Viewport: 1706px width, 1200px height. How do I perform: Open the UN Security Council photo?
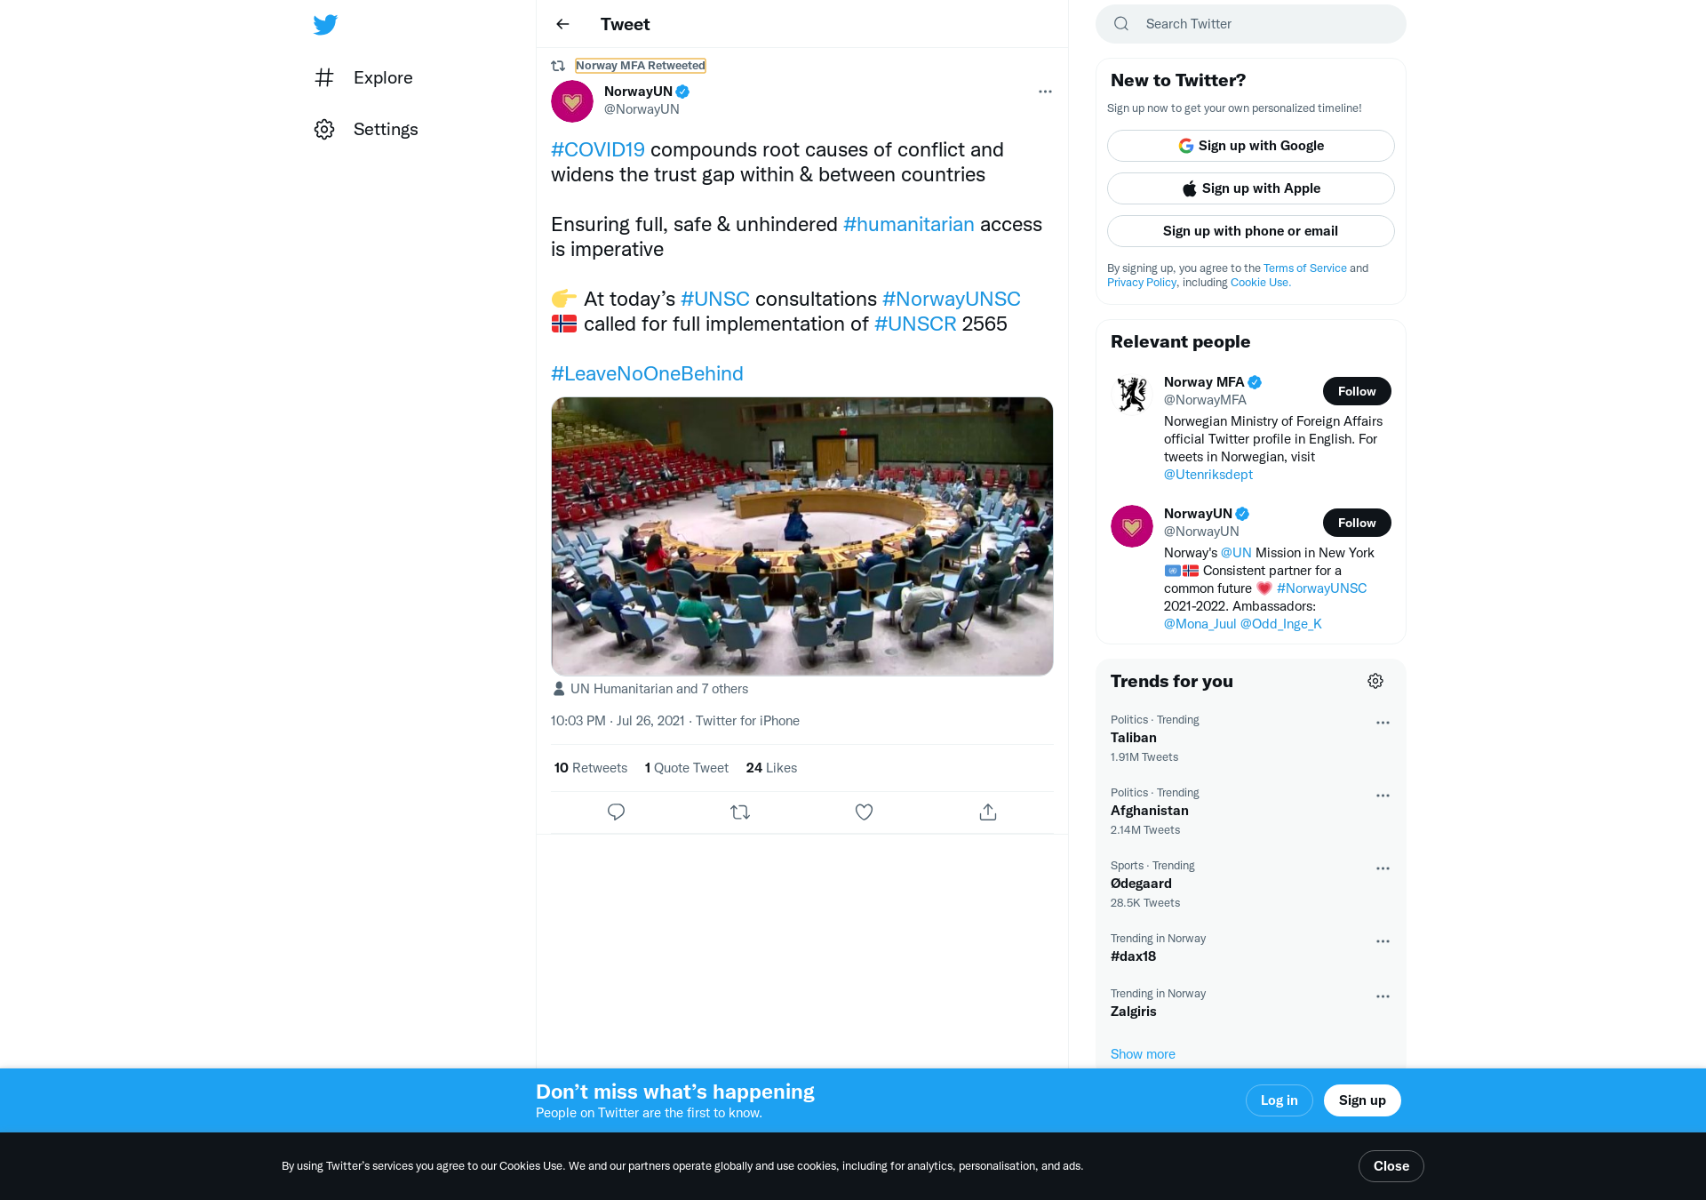[x=802, y=536]
